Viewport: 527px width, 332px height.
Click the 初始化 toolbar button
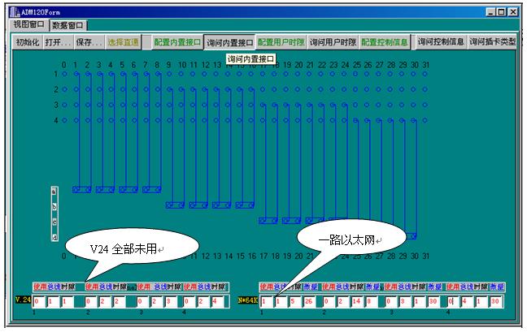28,42
